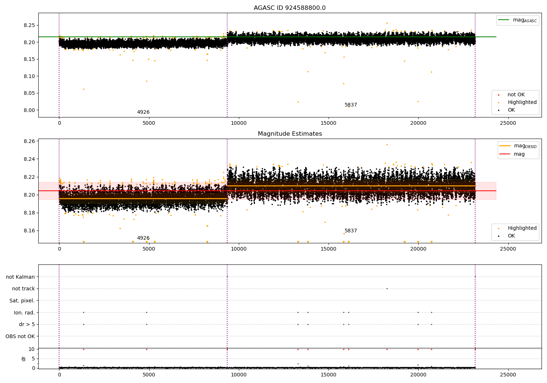Click "25000" x-axis tick under the dr plot
The image size is (547, 383).
[508, 375]
